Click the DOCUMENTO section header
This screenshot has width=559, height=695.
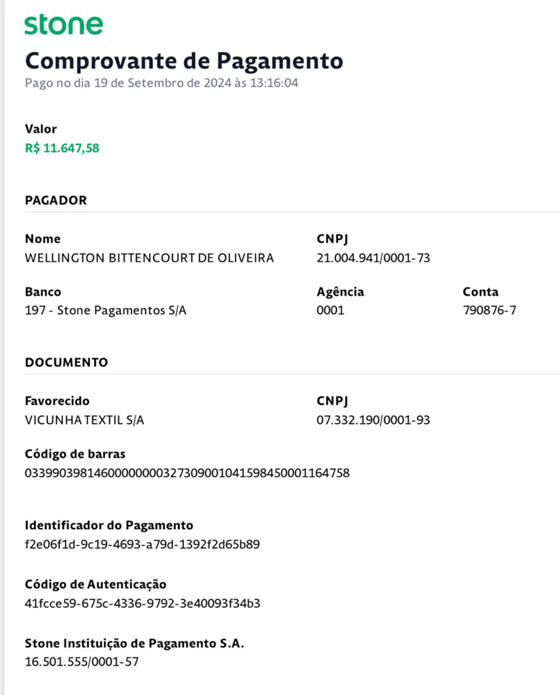pos(66,362)
